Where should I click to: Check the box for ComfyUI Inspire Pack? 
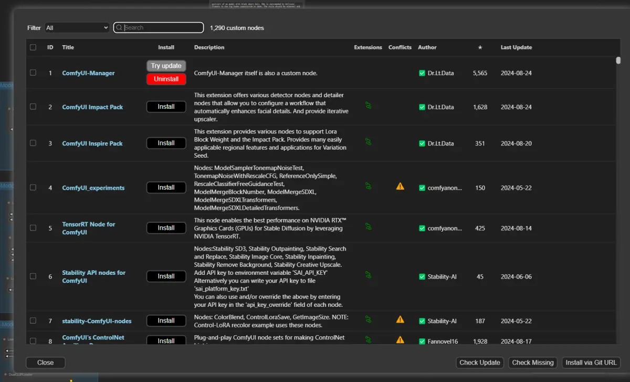(33, 143)
